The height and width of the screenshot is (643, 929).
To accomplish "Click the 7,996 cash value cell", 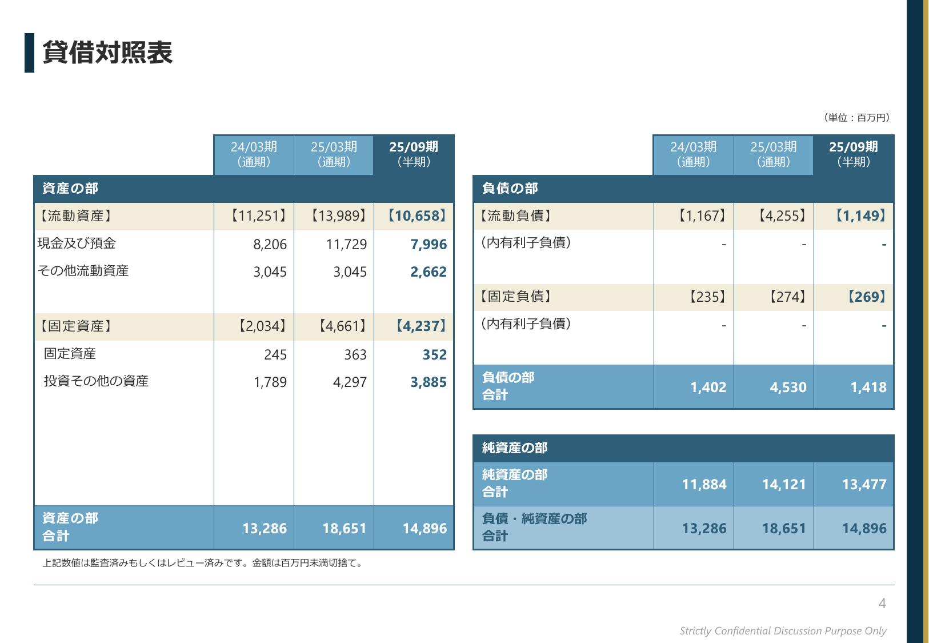I will [429, 245].
